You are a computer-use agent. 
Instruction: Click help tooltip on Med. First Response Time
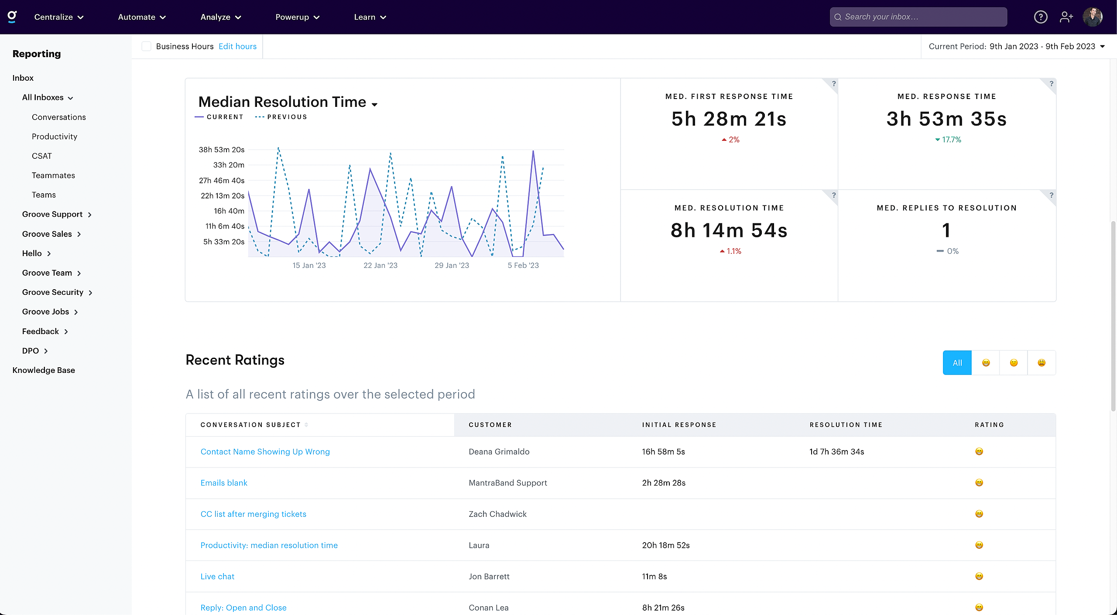click(833, 83)
